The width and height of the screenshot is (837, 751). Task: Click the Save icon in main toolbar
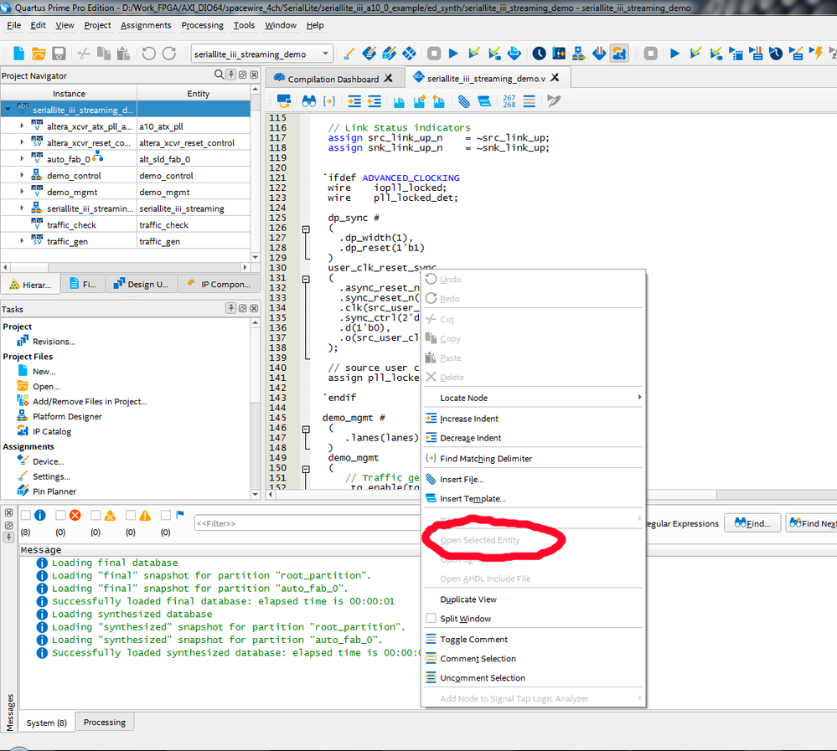[x=59, y=54]
